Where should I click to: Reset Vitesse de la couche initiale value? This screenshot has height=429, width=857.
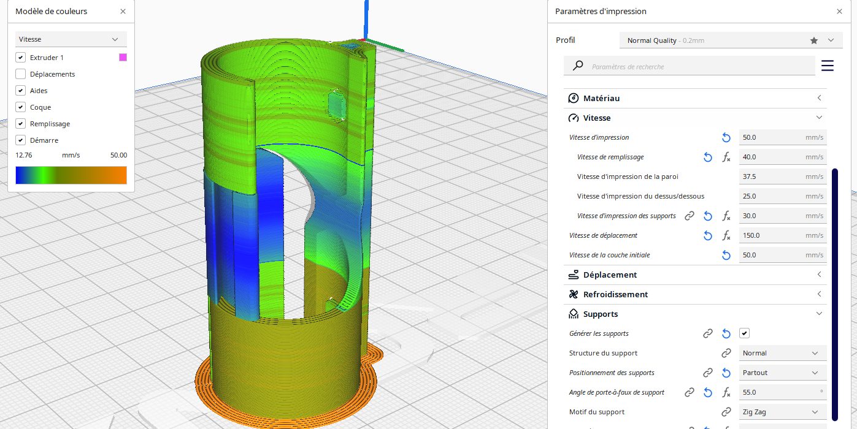(726, 255)
